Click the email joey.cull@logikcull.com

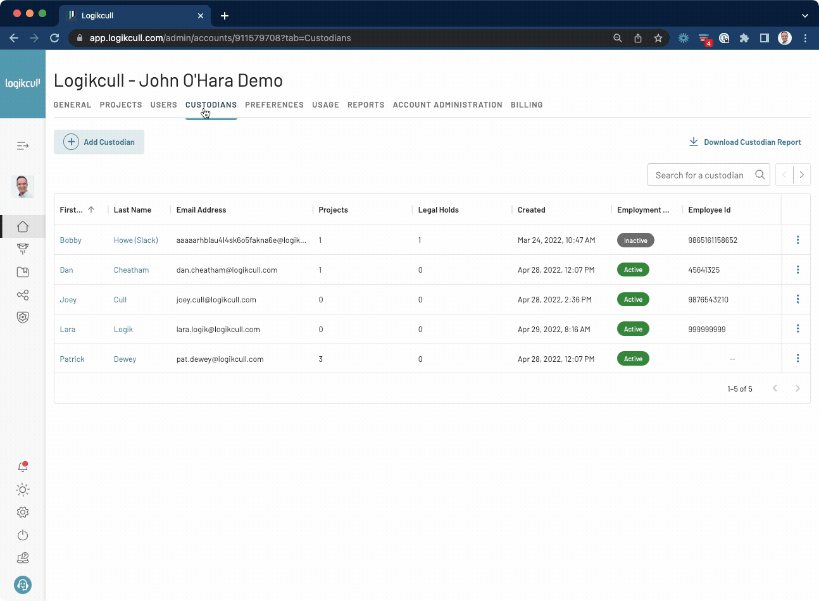pyautogui.click(x=216, y=300)
